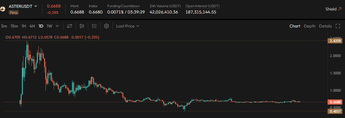This screenshot has width=345, height=118.
Task: Open chart settings gear
Action: click(x=106, y=26)
